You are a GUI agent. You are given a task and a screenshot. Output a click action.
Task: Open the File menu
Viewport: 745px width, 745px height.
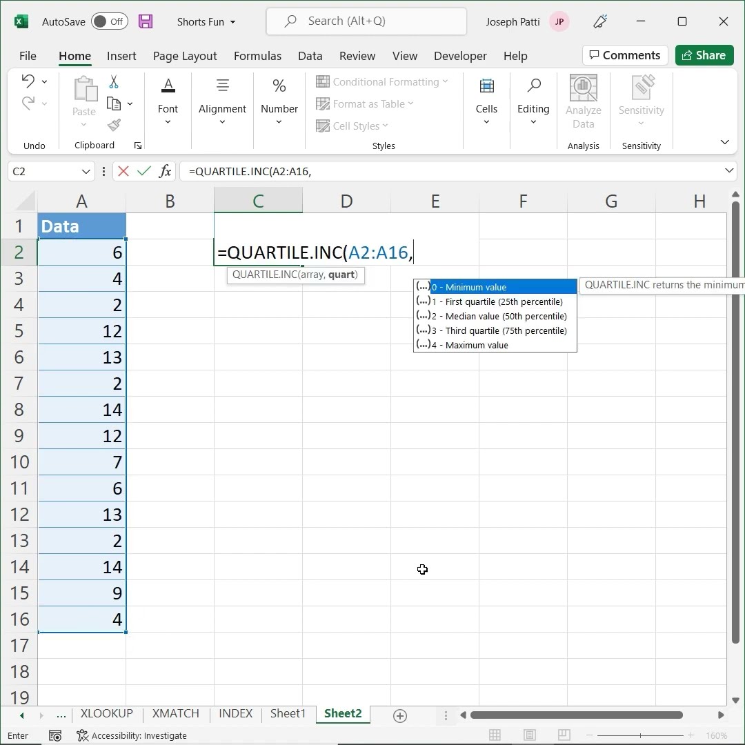(x=28, y=56)
